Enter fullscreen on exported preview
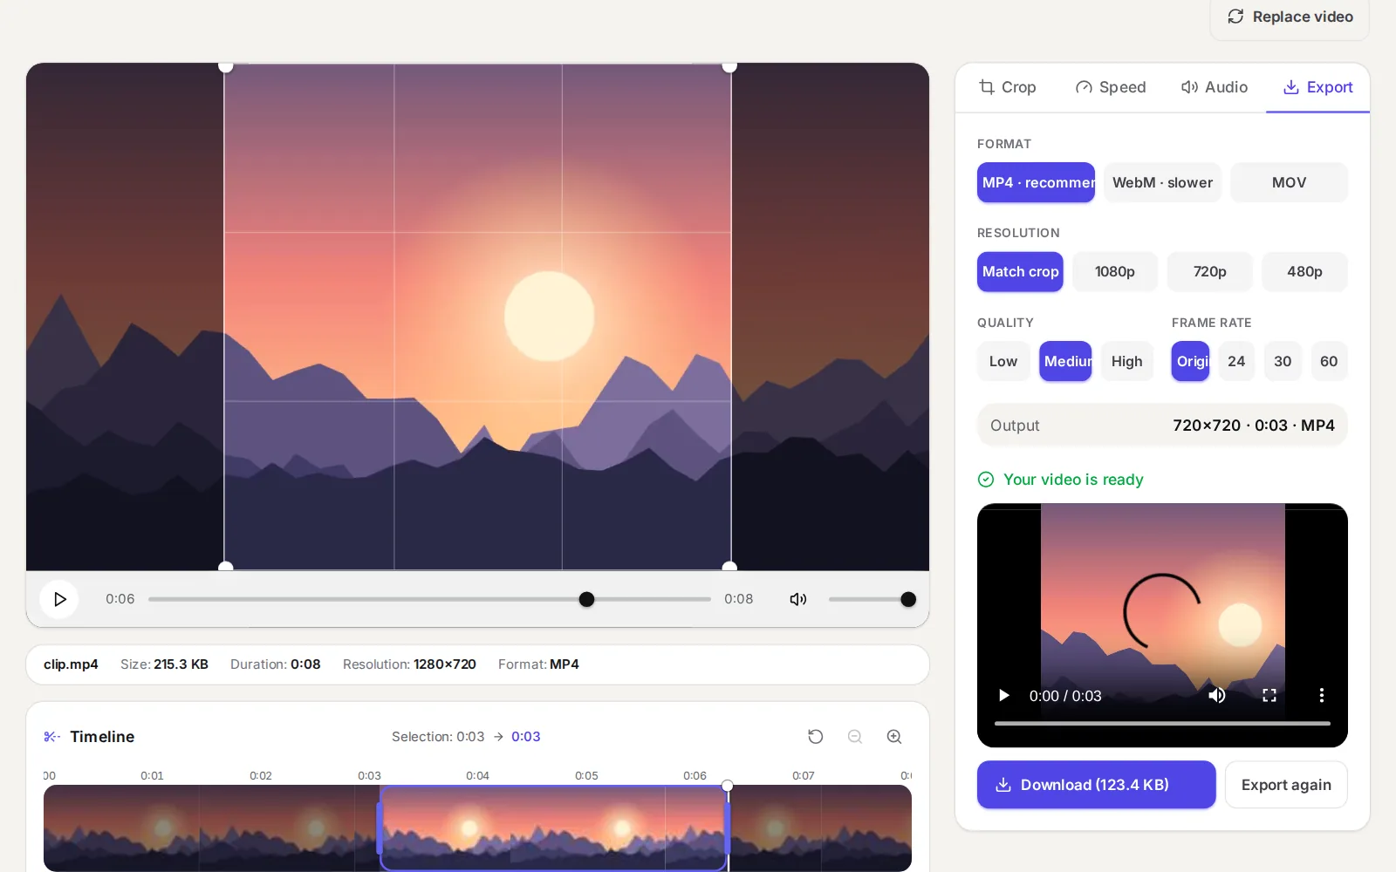The height and width of the screenshot is (872, 1396). pos(1269,695)
